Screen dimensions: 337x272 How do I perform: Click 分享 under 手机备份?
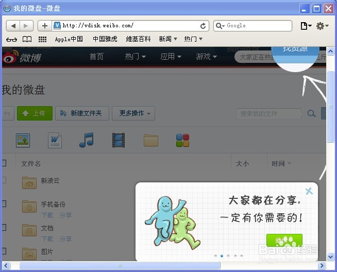click(x=65, y=215)
